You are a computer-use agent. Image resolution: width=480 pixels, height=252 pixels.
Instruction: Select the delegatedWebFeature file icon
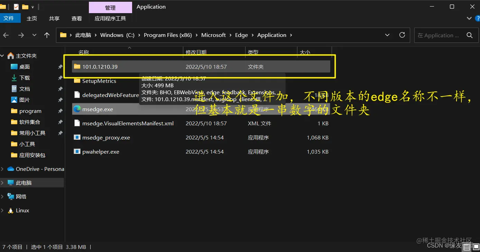(77, 95)
